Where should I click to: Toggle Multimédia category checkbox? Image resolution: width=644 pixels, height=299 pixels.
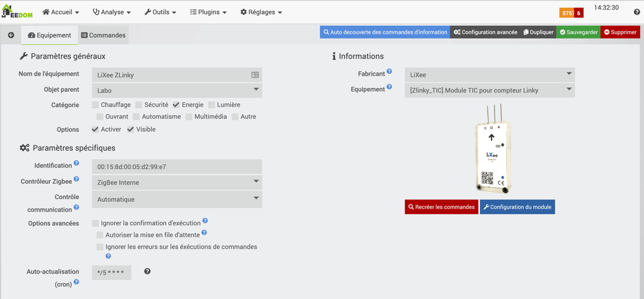189,117
